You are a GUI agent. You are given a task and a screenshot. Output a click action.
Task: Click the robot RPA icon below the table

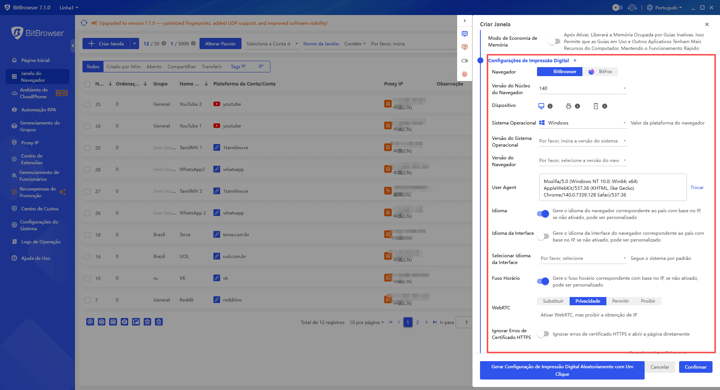click(124, 322)
